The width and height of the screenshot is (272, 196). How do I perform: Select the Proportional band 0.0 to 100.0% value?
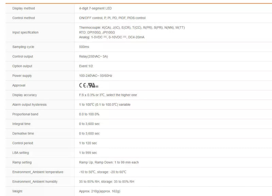pyautogui.click(x=89, y=114)
